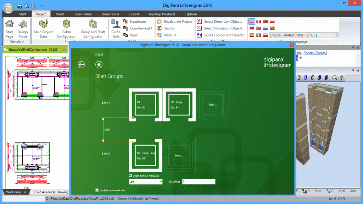Recalculate Project
Image resolution: width=363 pixels, height=204 pixels.
point(175,22)
